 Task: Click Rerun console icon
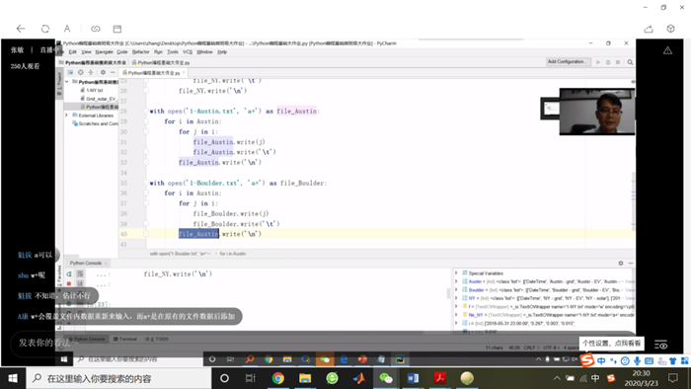pyautogui.click(x=69, y=274)
